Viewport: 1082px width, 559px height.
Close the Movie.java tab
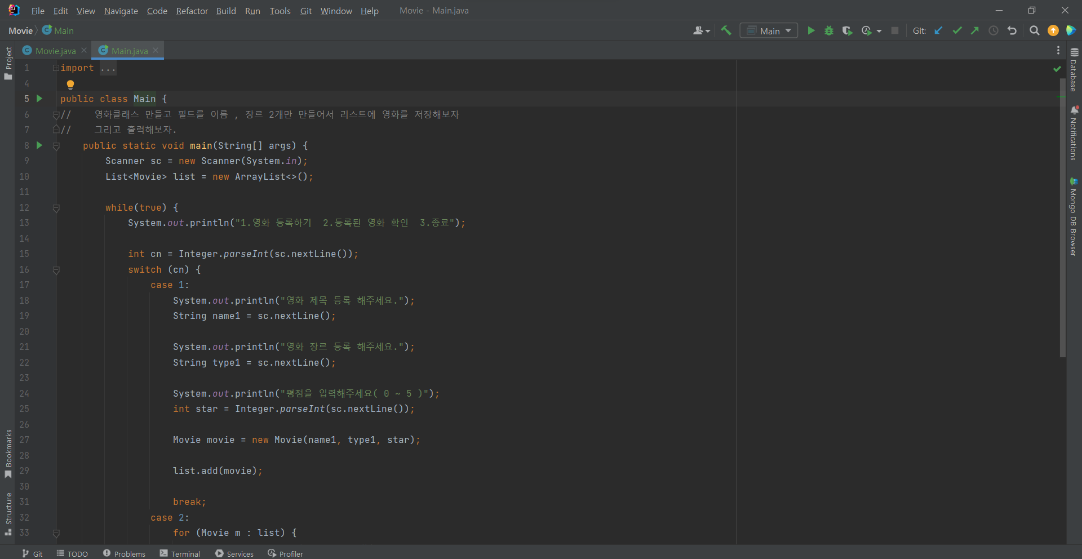click(84, 50)
